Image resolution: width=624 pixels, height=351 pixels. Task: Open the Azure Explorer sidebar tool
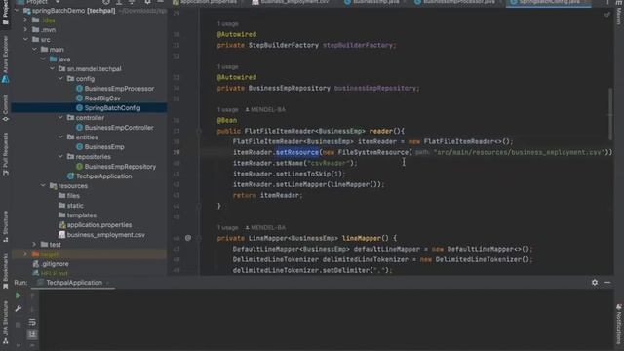(5, 59)
